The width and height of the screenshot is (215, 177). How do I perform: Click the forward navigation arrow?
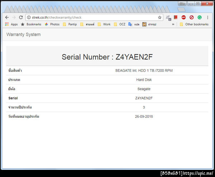click(x=14, y=18)
